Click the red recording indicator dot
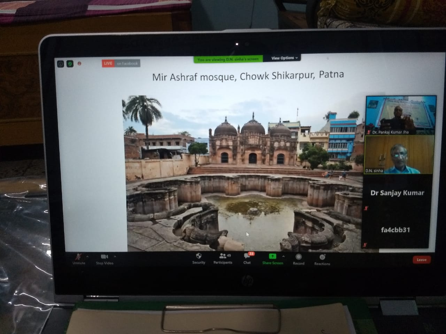446x334 pixels. pos(79,64)
